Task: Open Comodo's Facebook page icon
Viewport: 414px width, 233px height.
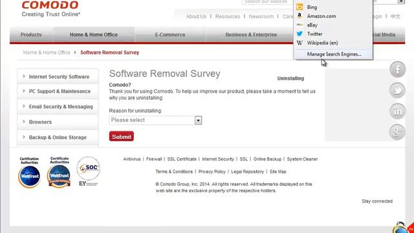Action: click(x=397, y=69)
